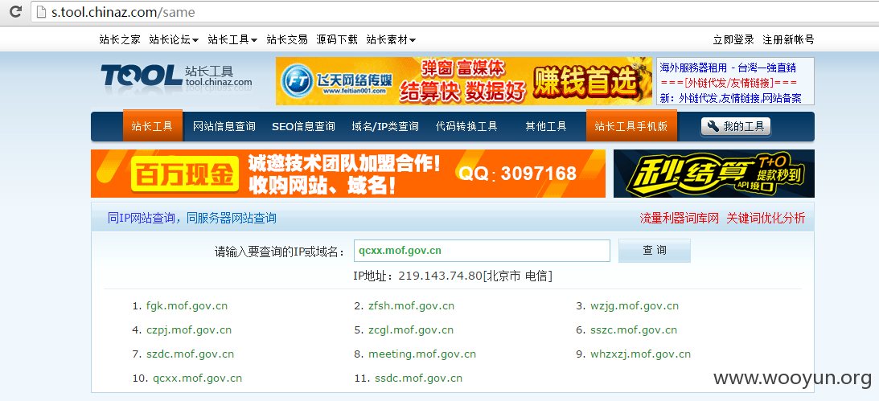Screen dimensions: 879x401
Task: Click IP地址 219.143.74.80 result text
Action: click(x=453, y=276)
